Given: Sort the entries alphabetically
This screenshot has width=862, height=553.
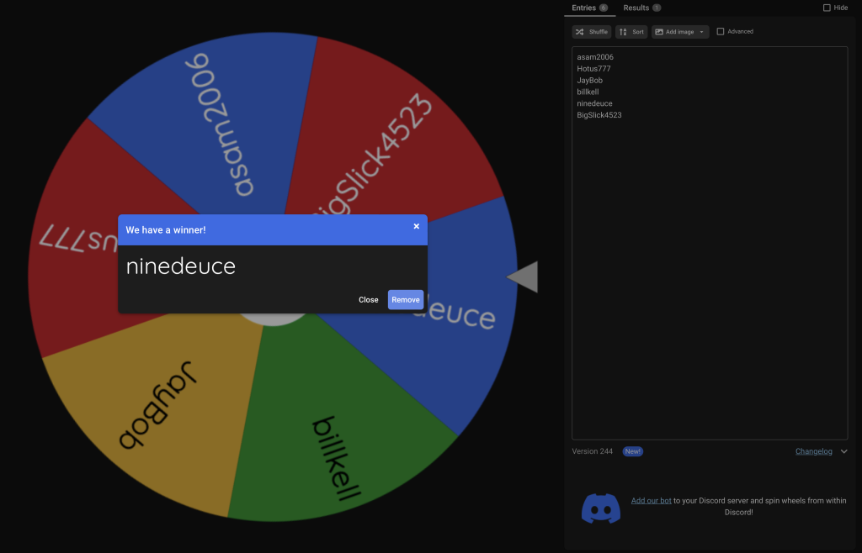Looking at the screenshot, I should pyautogui.click(x=631, y=32).
